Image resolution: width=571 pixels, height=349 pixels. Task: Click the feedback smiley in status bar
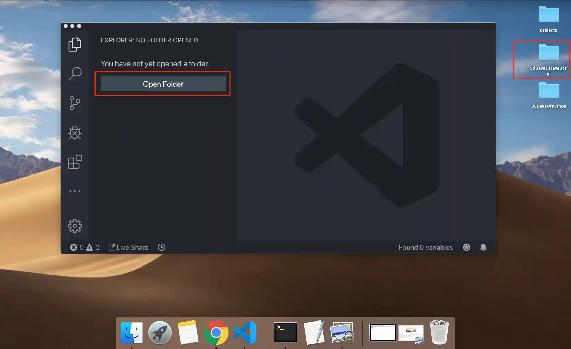pyautogui.click(x=466, y=247)
